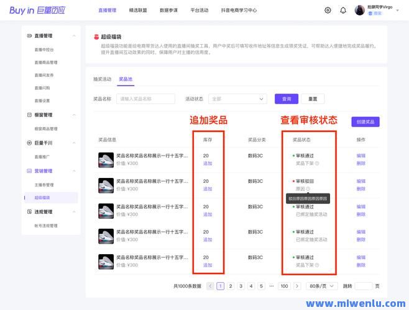
Task: Click first prize sneaker thumbnail
Action: 106,159
